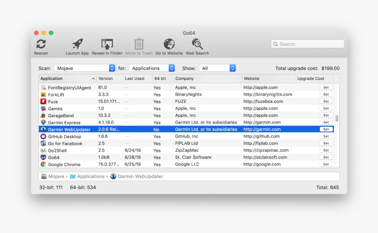Viewport: 378px width, 233px height.
Task: Click inside the Search field
Action: [308, 44]
